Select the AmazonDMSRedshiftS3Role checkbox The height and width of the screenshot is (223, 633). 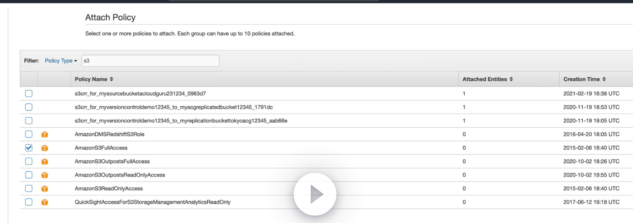(28, 134)
